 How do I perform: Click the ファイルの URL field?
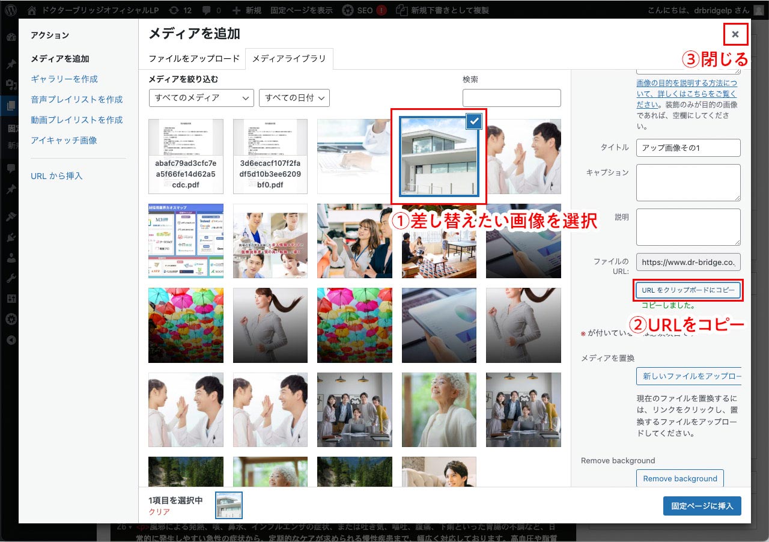pyautogui.click(x=688, y=262)
